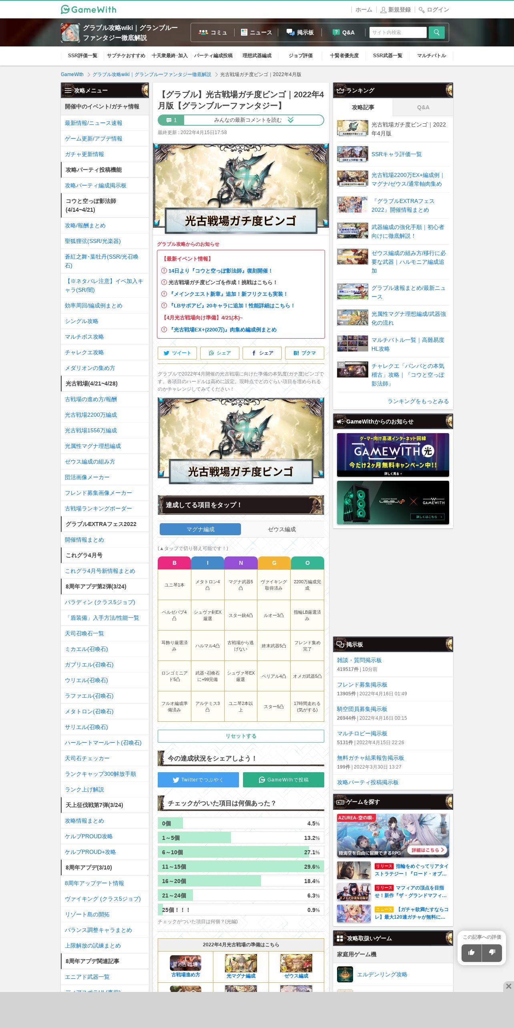Open the GAMEWITH光 campaign banner
This screenshot has width=514, height=1028.
point(393,455)
